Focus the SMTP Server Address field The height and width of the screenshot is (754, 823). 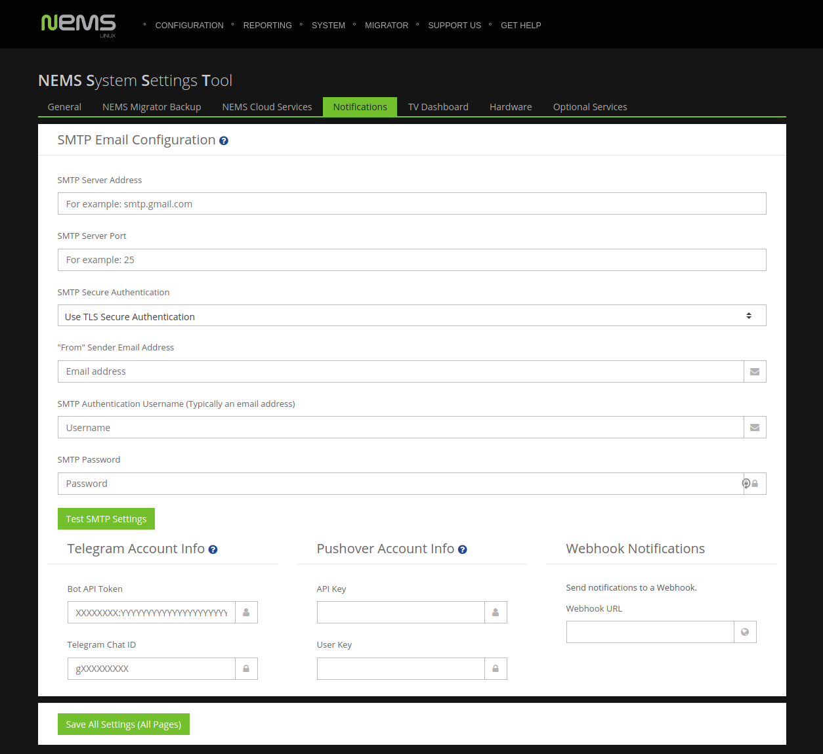coord(411,204)
